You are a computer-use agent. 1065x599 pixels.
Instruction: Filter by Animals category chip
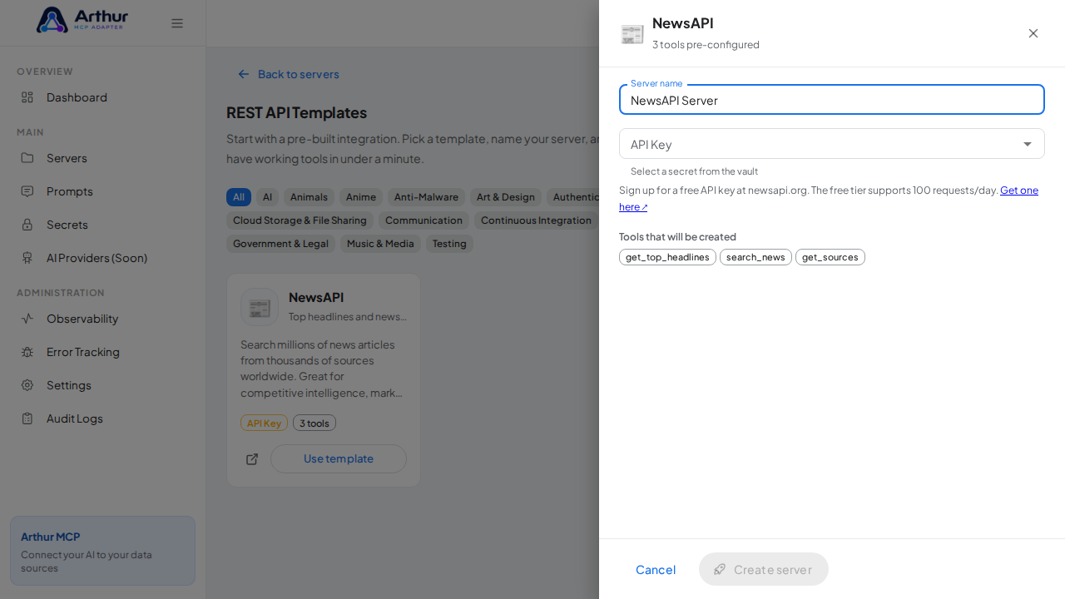tap(309, 197)
